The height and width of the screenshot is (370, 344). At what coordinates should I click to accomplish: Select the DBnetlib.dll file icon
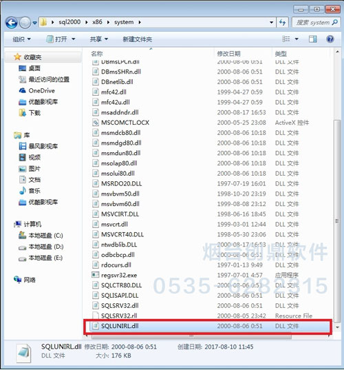[x=95, y=81]
